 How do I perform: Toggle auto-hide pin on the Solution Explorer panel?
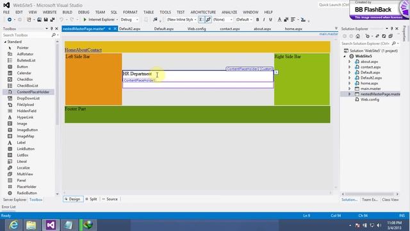[x=391, y=28]
